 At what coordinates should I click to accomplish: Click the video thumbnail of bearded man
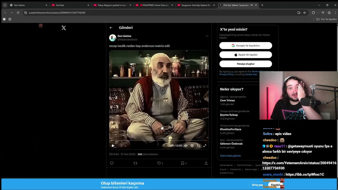point(159,100)
